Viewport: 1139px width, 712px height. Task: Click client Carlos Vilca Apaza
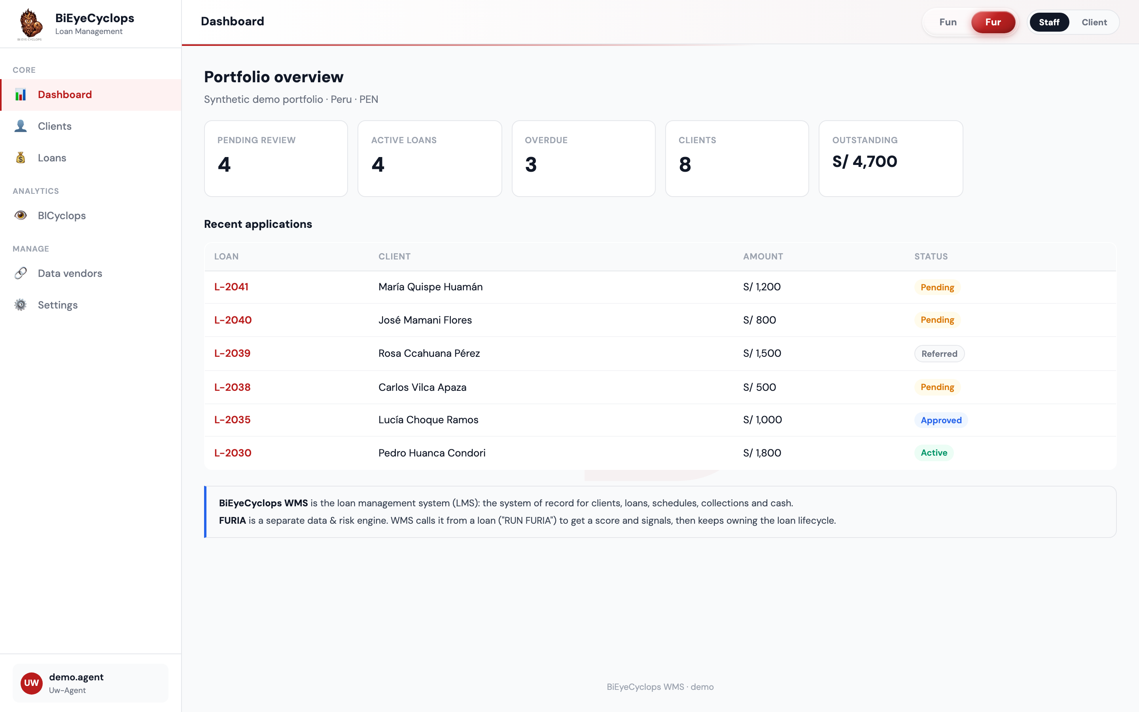[422, 387]
